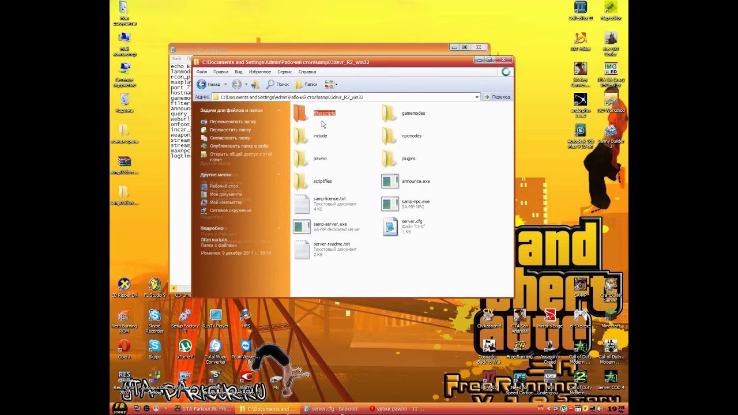The width and height of the screenshot is (738, 415).
Task: Select the include folder
Action: 310,136
